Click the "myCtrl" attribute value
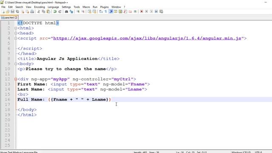 click(122, 79)
